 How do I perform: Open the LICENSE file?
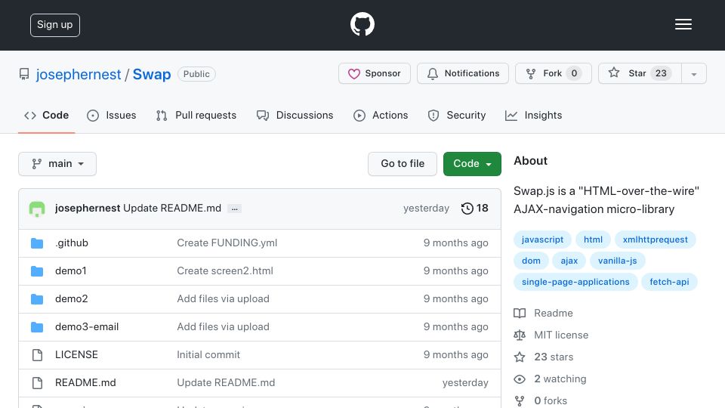(77, 354)
